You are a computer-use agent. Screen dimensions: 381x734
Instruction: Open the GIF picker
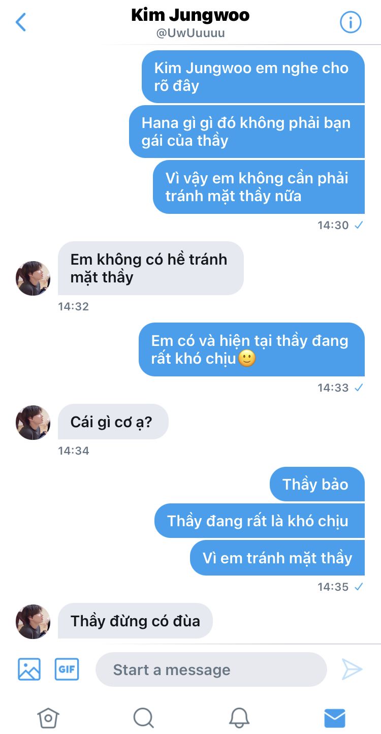click(67, 669)
